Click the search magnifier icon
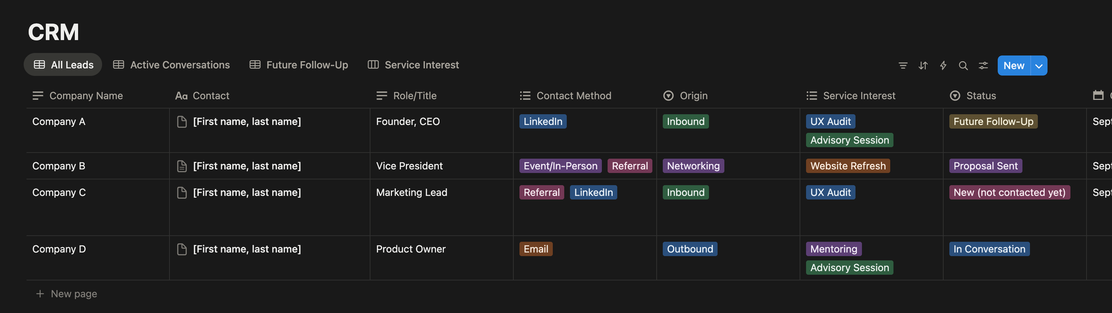This screenshot has width=1112, height=313. point(963,66)
